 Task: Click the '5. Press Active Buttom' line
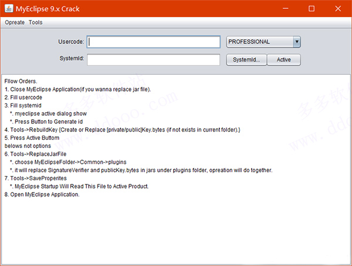(x=32, y=138)
